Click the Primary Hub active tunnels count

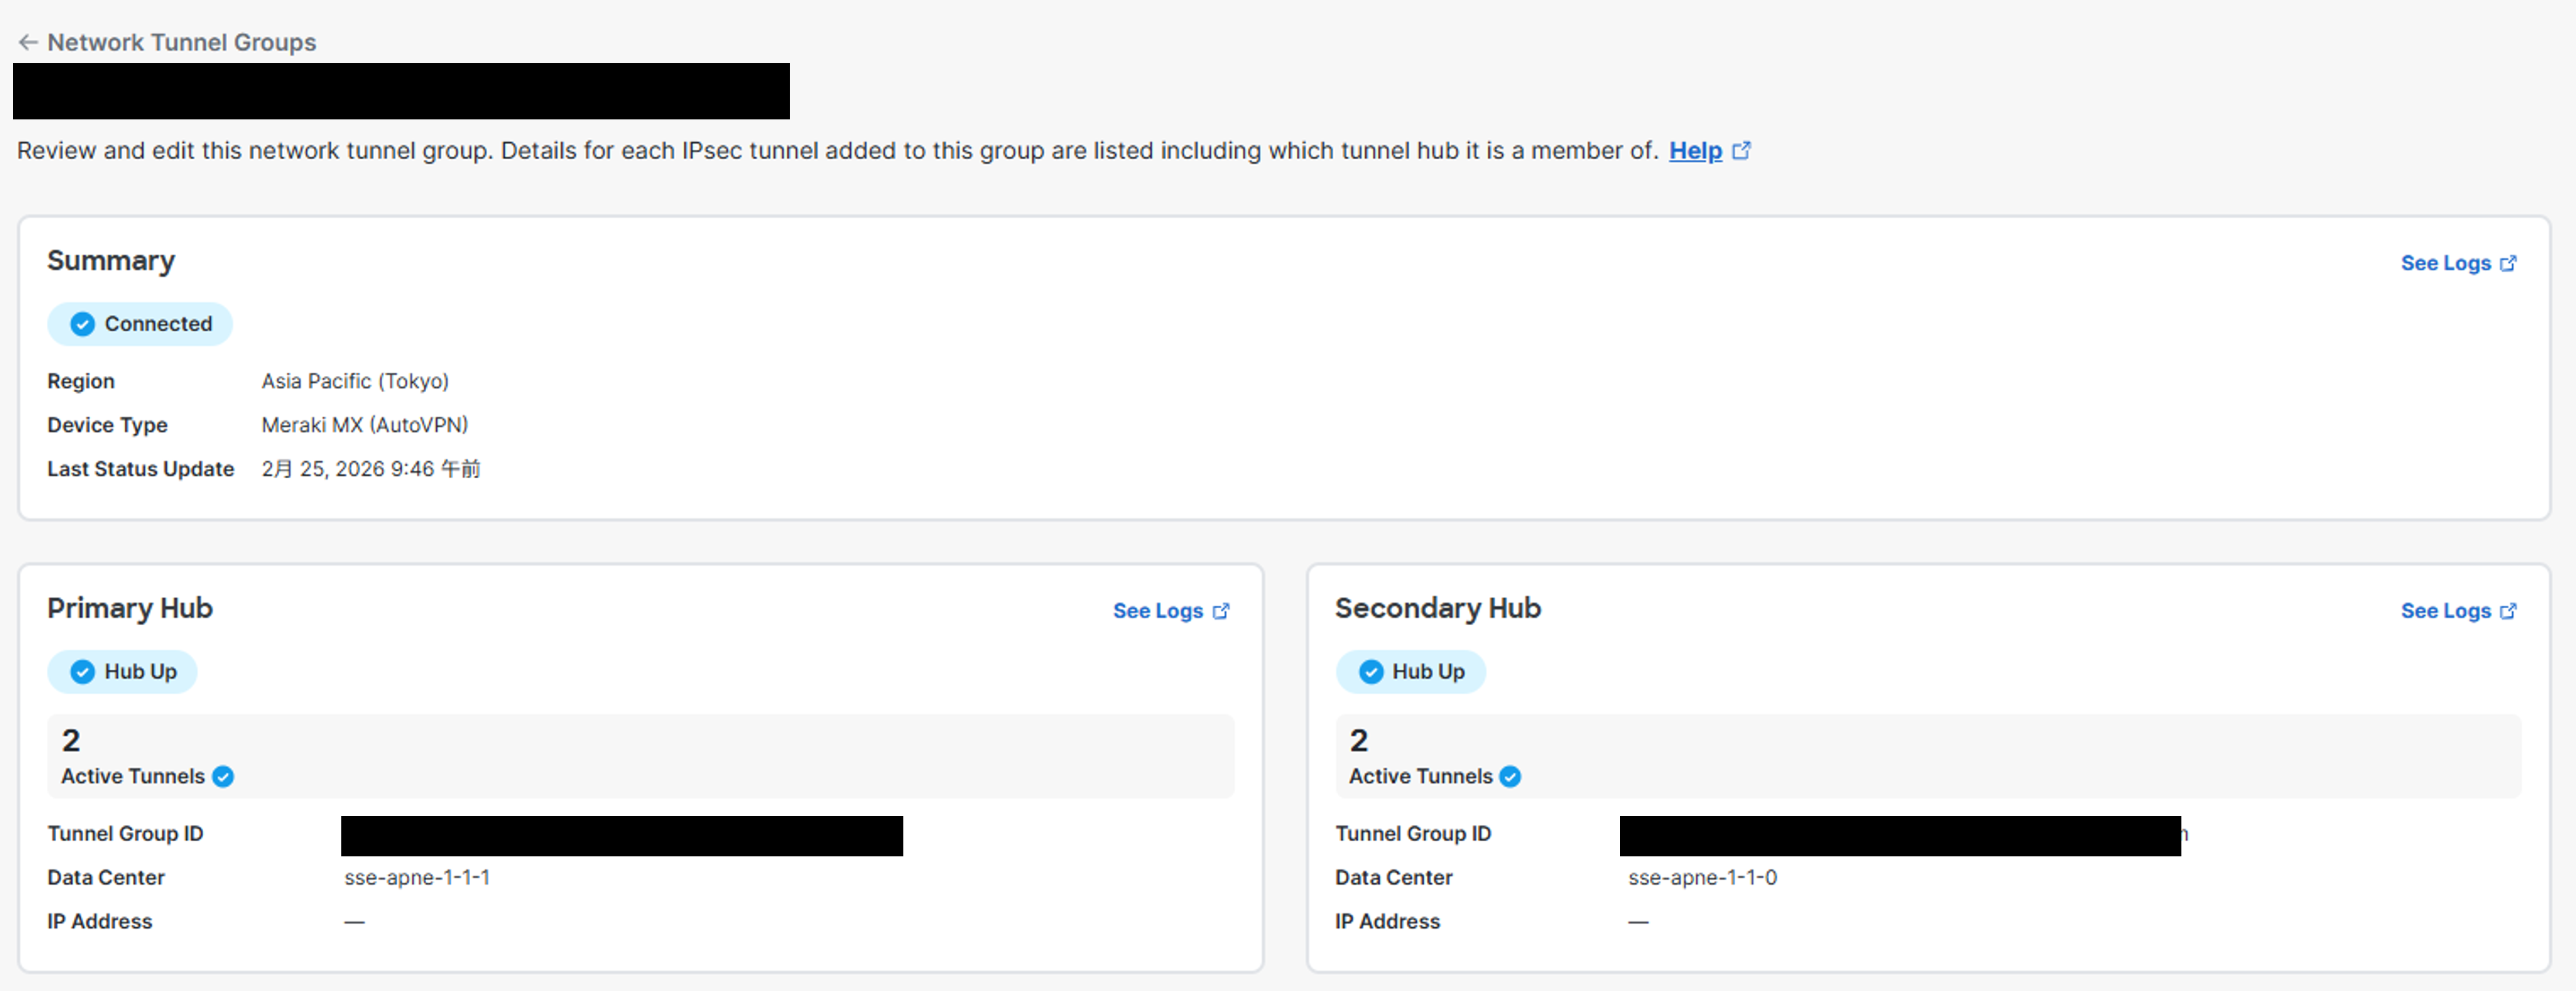point(71,741)
